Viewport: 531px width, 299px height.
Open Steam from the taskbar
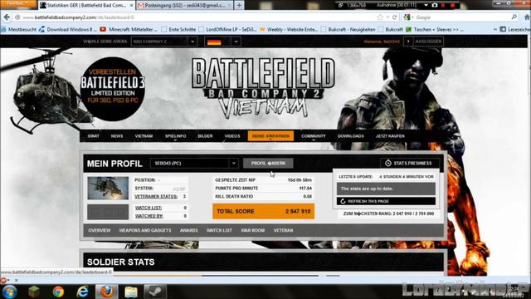point(155,292)
